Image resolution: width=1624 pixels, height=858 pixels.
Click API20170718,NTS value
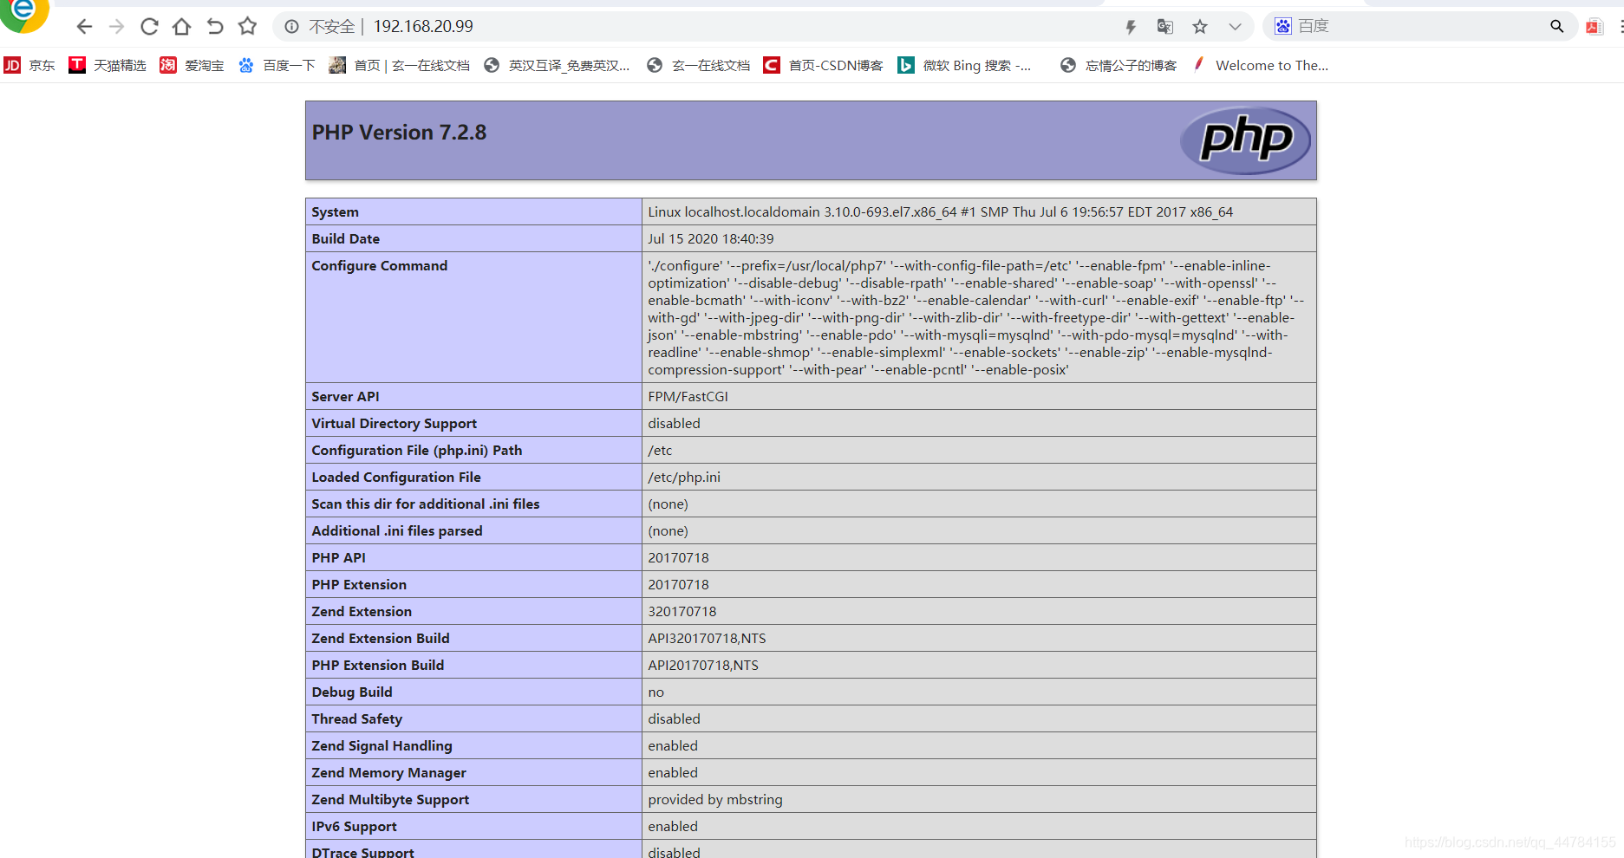(x=703, y=666)
